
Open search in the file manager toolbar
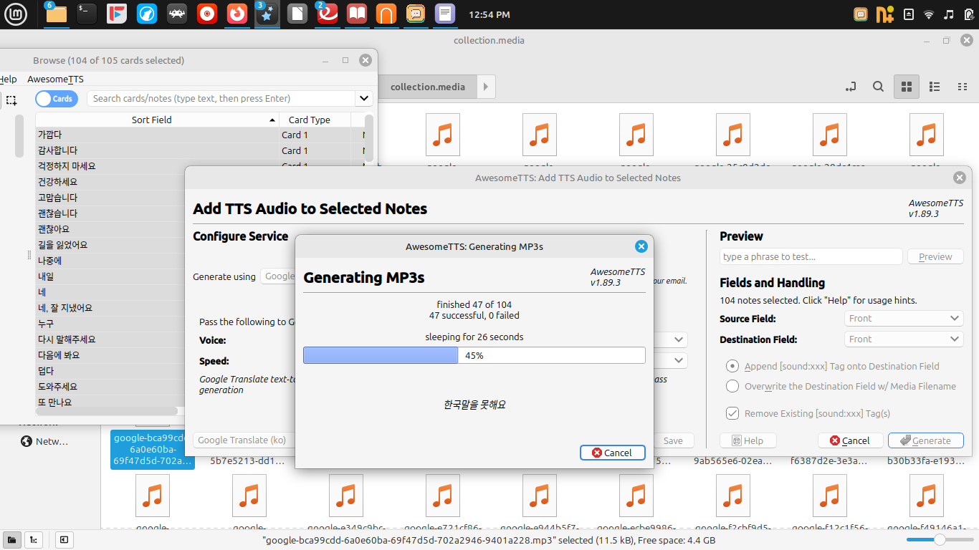click(878, 87)
